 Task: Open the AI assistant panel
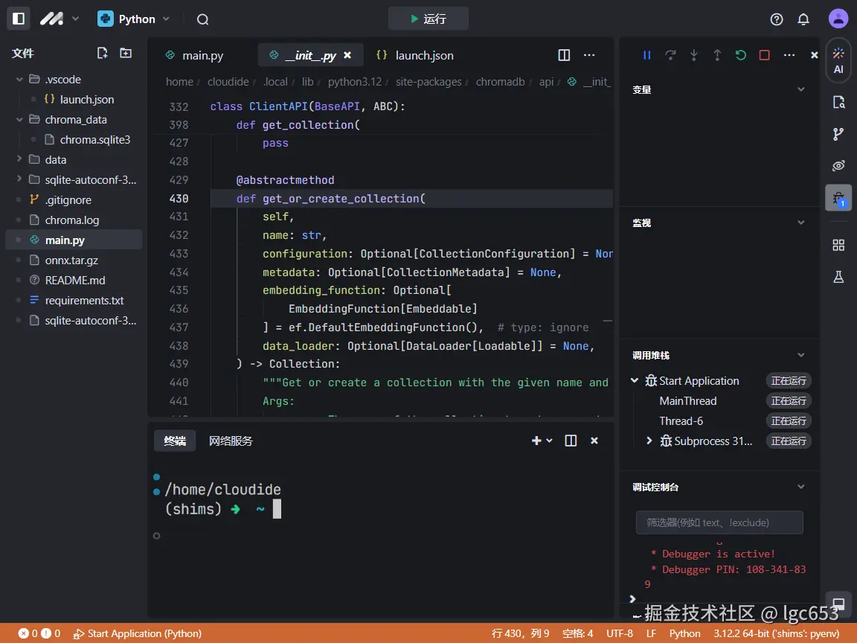coord(838,60)
